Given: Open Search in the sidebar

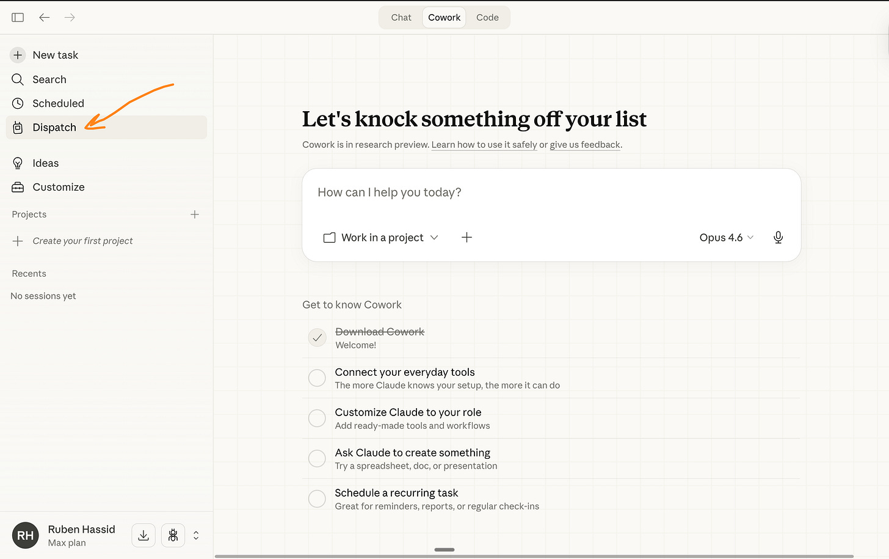Looking at the screenshot, I should (106, 79).
